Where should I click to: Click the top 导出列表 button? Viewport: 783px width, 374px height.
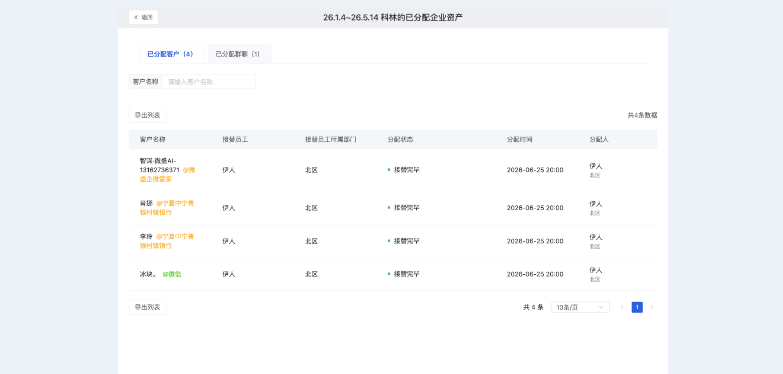click(147, 115)
